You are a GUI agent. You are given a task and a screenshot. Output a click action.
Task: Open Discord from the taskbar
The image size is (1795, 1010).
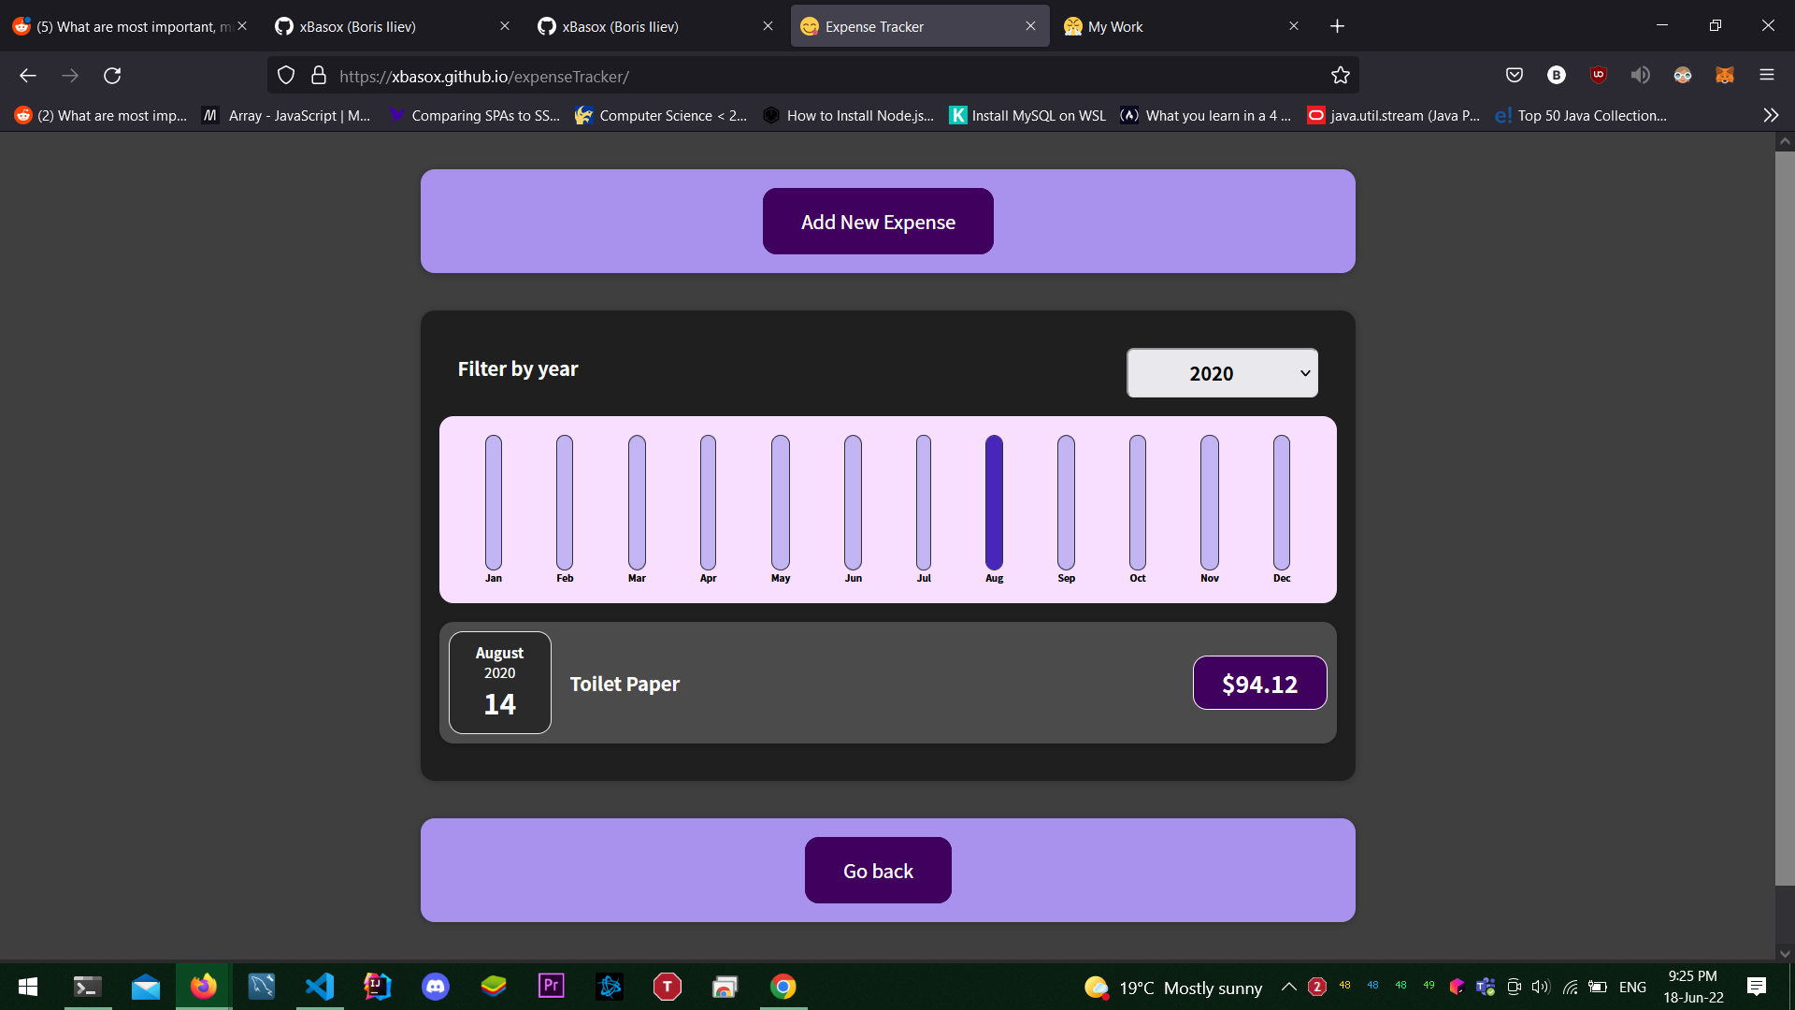436,987
